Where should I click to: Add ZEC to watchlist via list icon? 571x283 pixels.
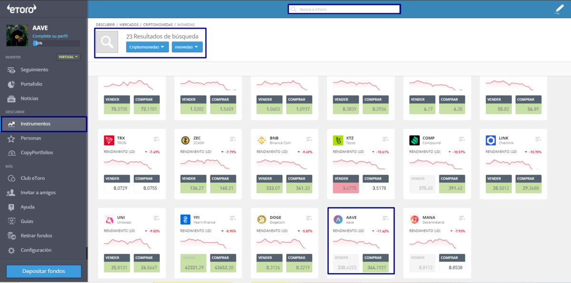click(233, 139)
